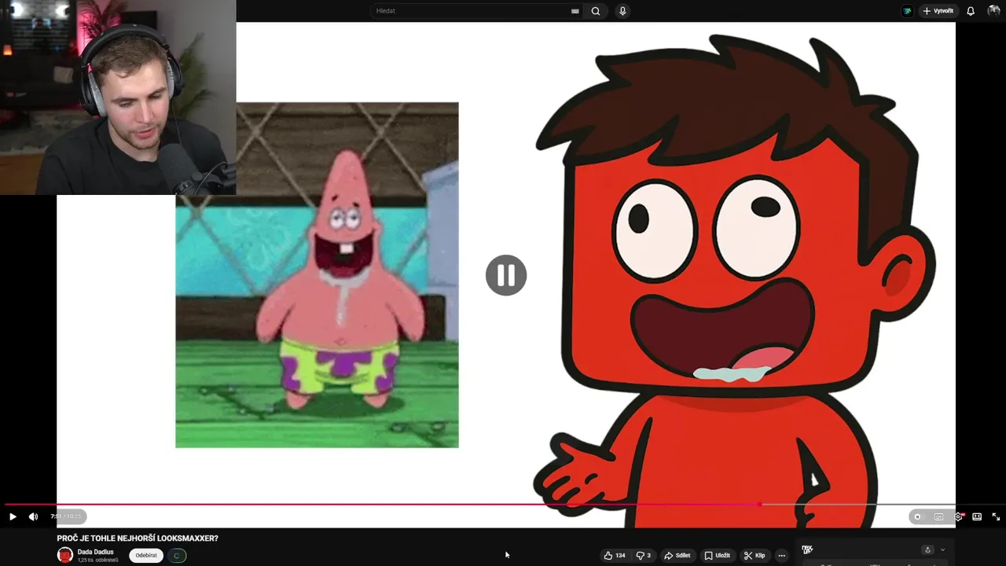
Task: Click the Klip clip button
Action: 754,555
